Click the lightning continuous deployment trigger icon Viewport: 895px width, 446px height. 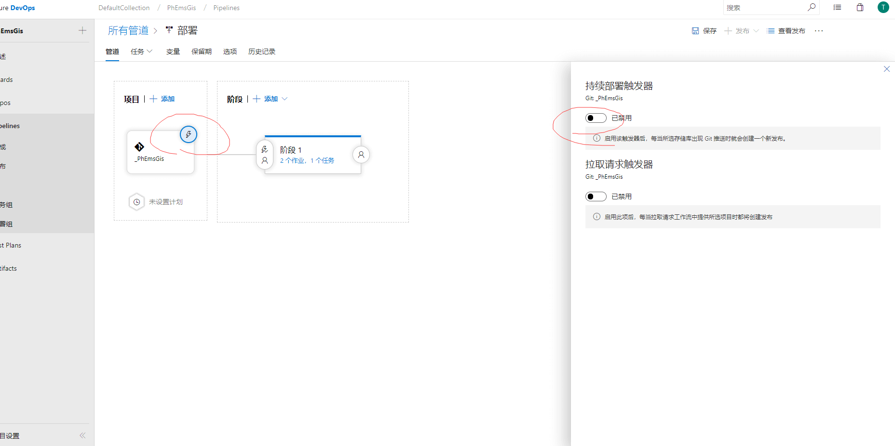tap(189, 134)
